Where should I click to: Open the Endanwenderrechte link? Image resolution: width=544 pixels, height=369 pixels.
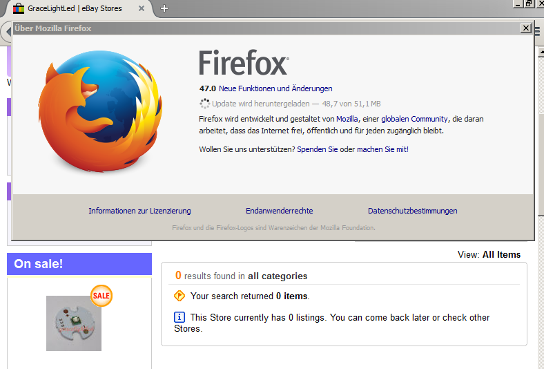(x=280, y=211)
